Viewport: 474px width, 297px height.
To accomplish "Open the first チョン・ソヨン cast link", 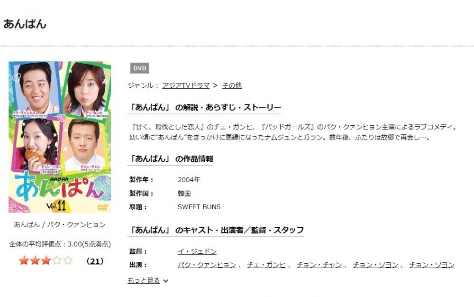I will coord(375,265).
